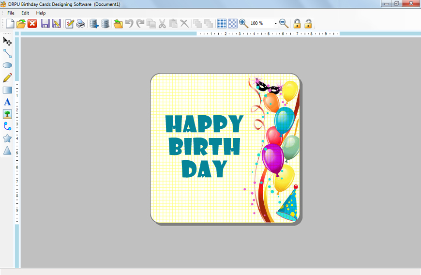This screenshot has height=275, width=421.
Task: Toggle the grid display icon
Action: [x=222, y=24]
